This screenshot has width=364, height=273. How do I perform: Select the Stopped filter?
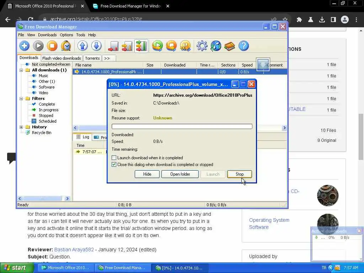(46, 116)
